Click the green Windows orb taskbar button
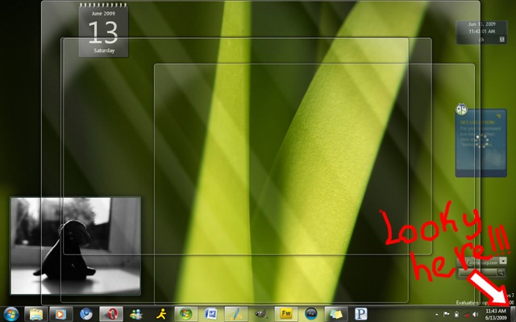516x322 pixels. coord(186,314)
